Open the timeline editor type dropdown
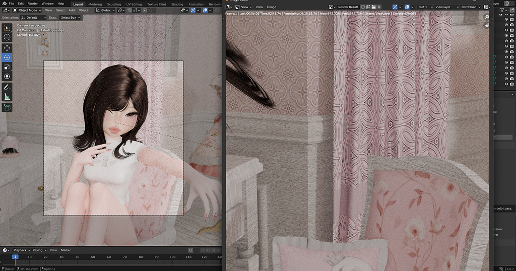This screenshot has height=271, width=516. (6, 250)
